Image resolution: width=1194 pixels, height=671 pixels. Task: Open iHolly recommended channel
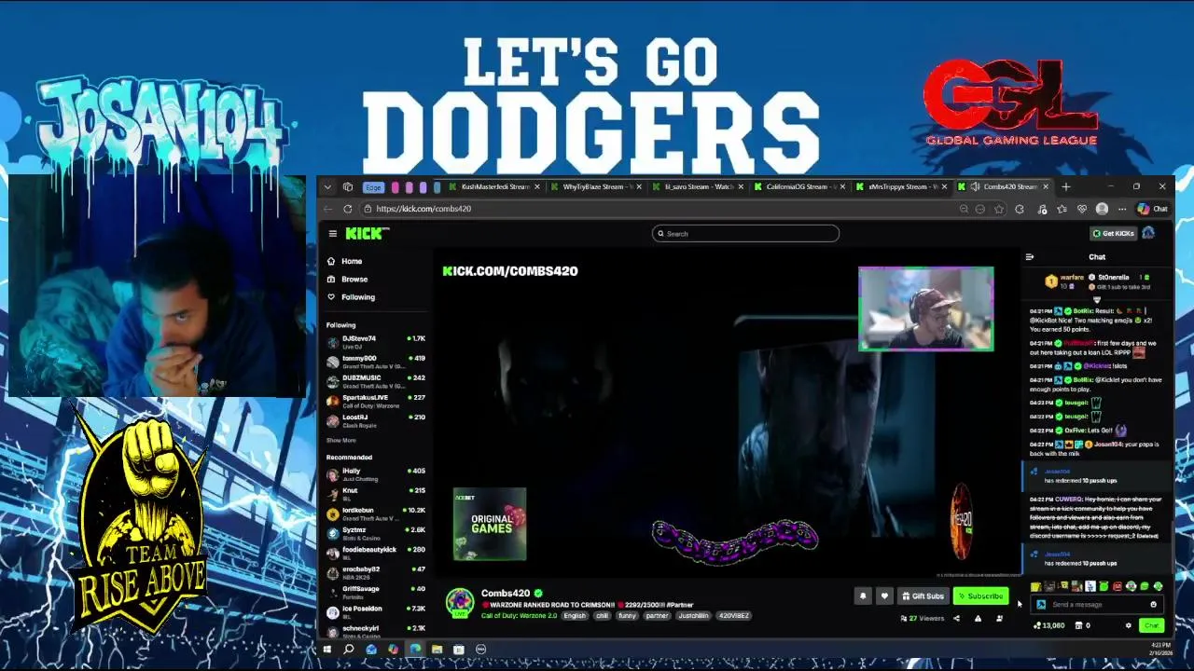click(x=376, y=474)
